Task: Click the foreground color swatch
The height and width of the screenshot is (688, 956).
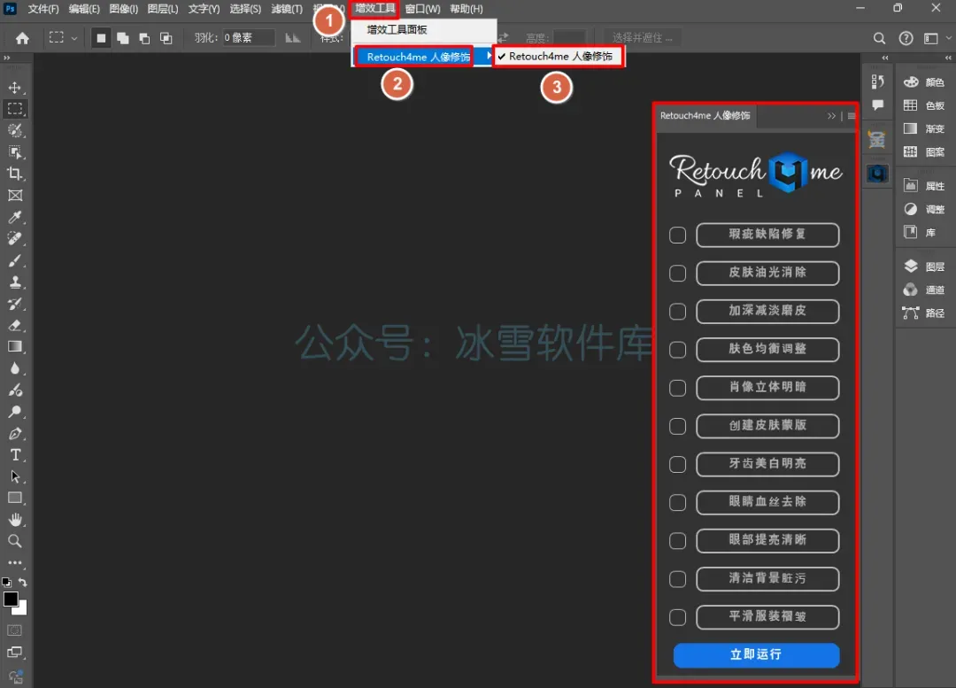Action: [11, 599]
